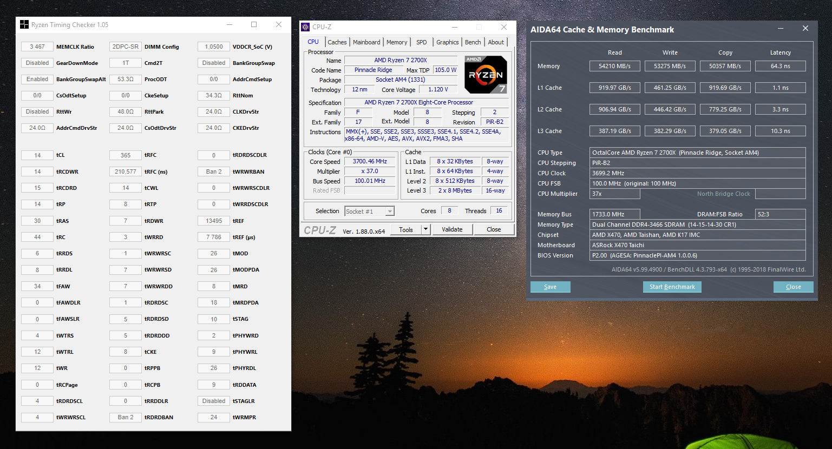This screenshot has height=449, width=832.
Task: Click the BIOS Version P2.00 field
Action: [698, 255]
